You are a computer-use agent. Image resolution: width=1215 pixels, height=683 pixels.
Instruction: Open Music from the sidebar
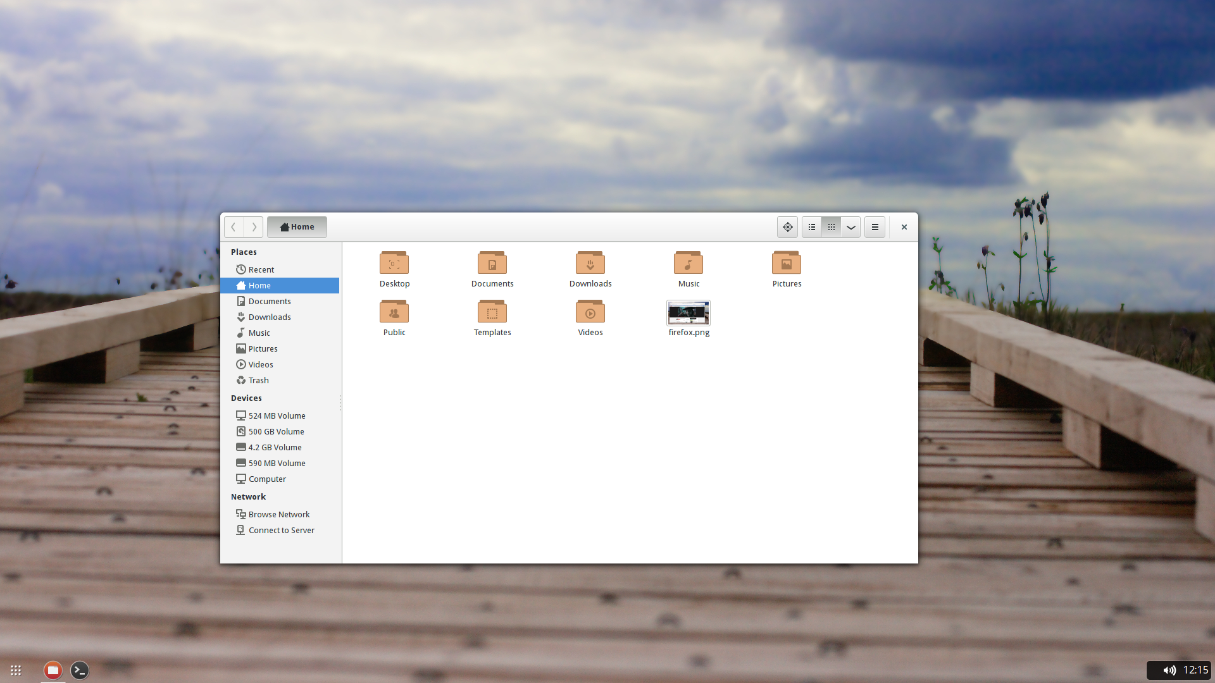click(x=280, y=333)
